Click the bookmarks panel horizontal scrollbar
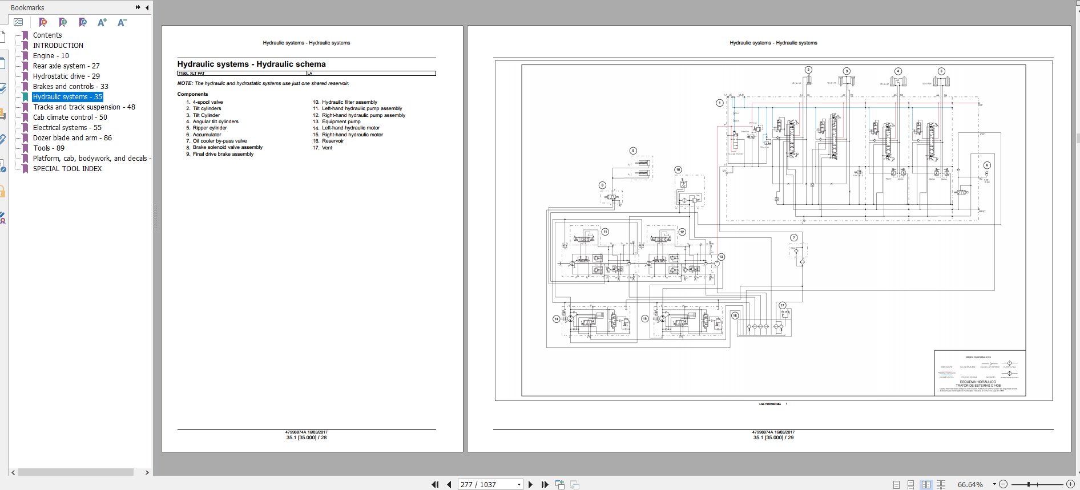 coord(75,472)
